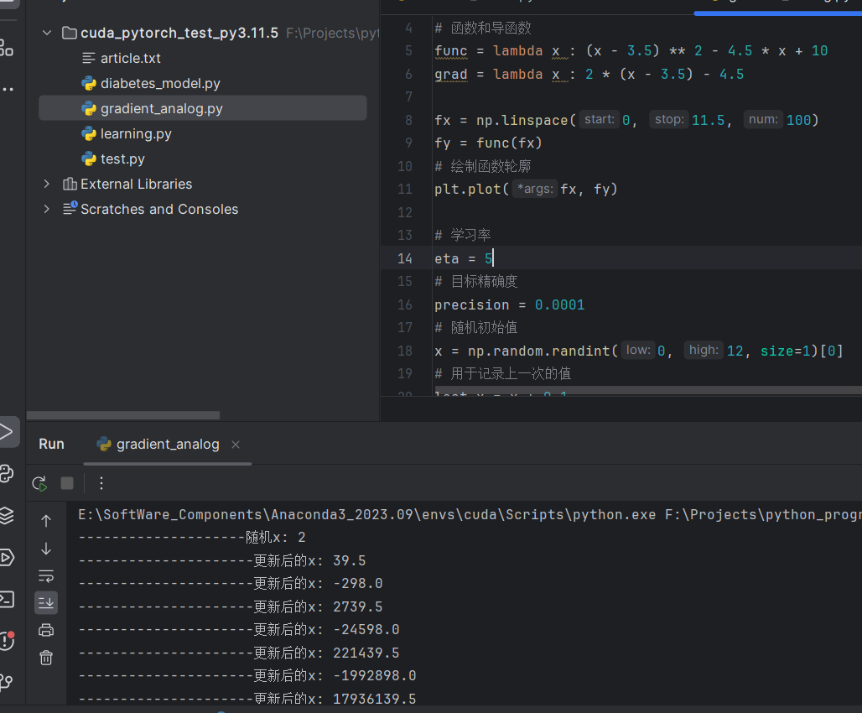This screenshot has height=713, width=862.
Task: Collapse the cuda_pytorch_test_py3.11.5 project folder
Action: [x=47, y=33]
